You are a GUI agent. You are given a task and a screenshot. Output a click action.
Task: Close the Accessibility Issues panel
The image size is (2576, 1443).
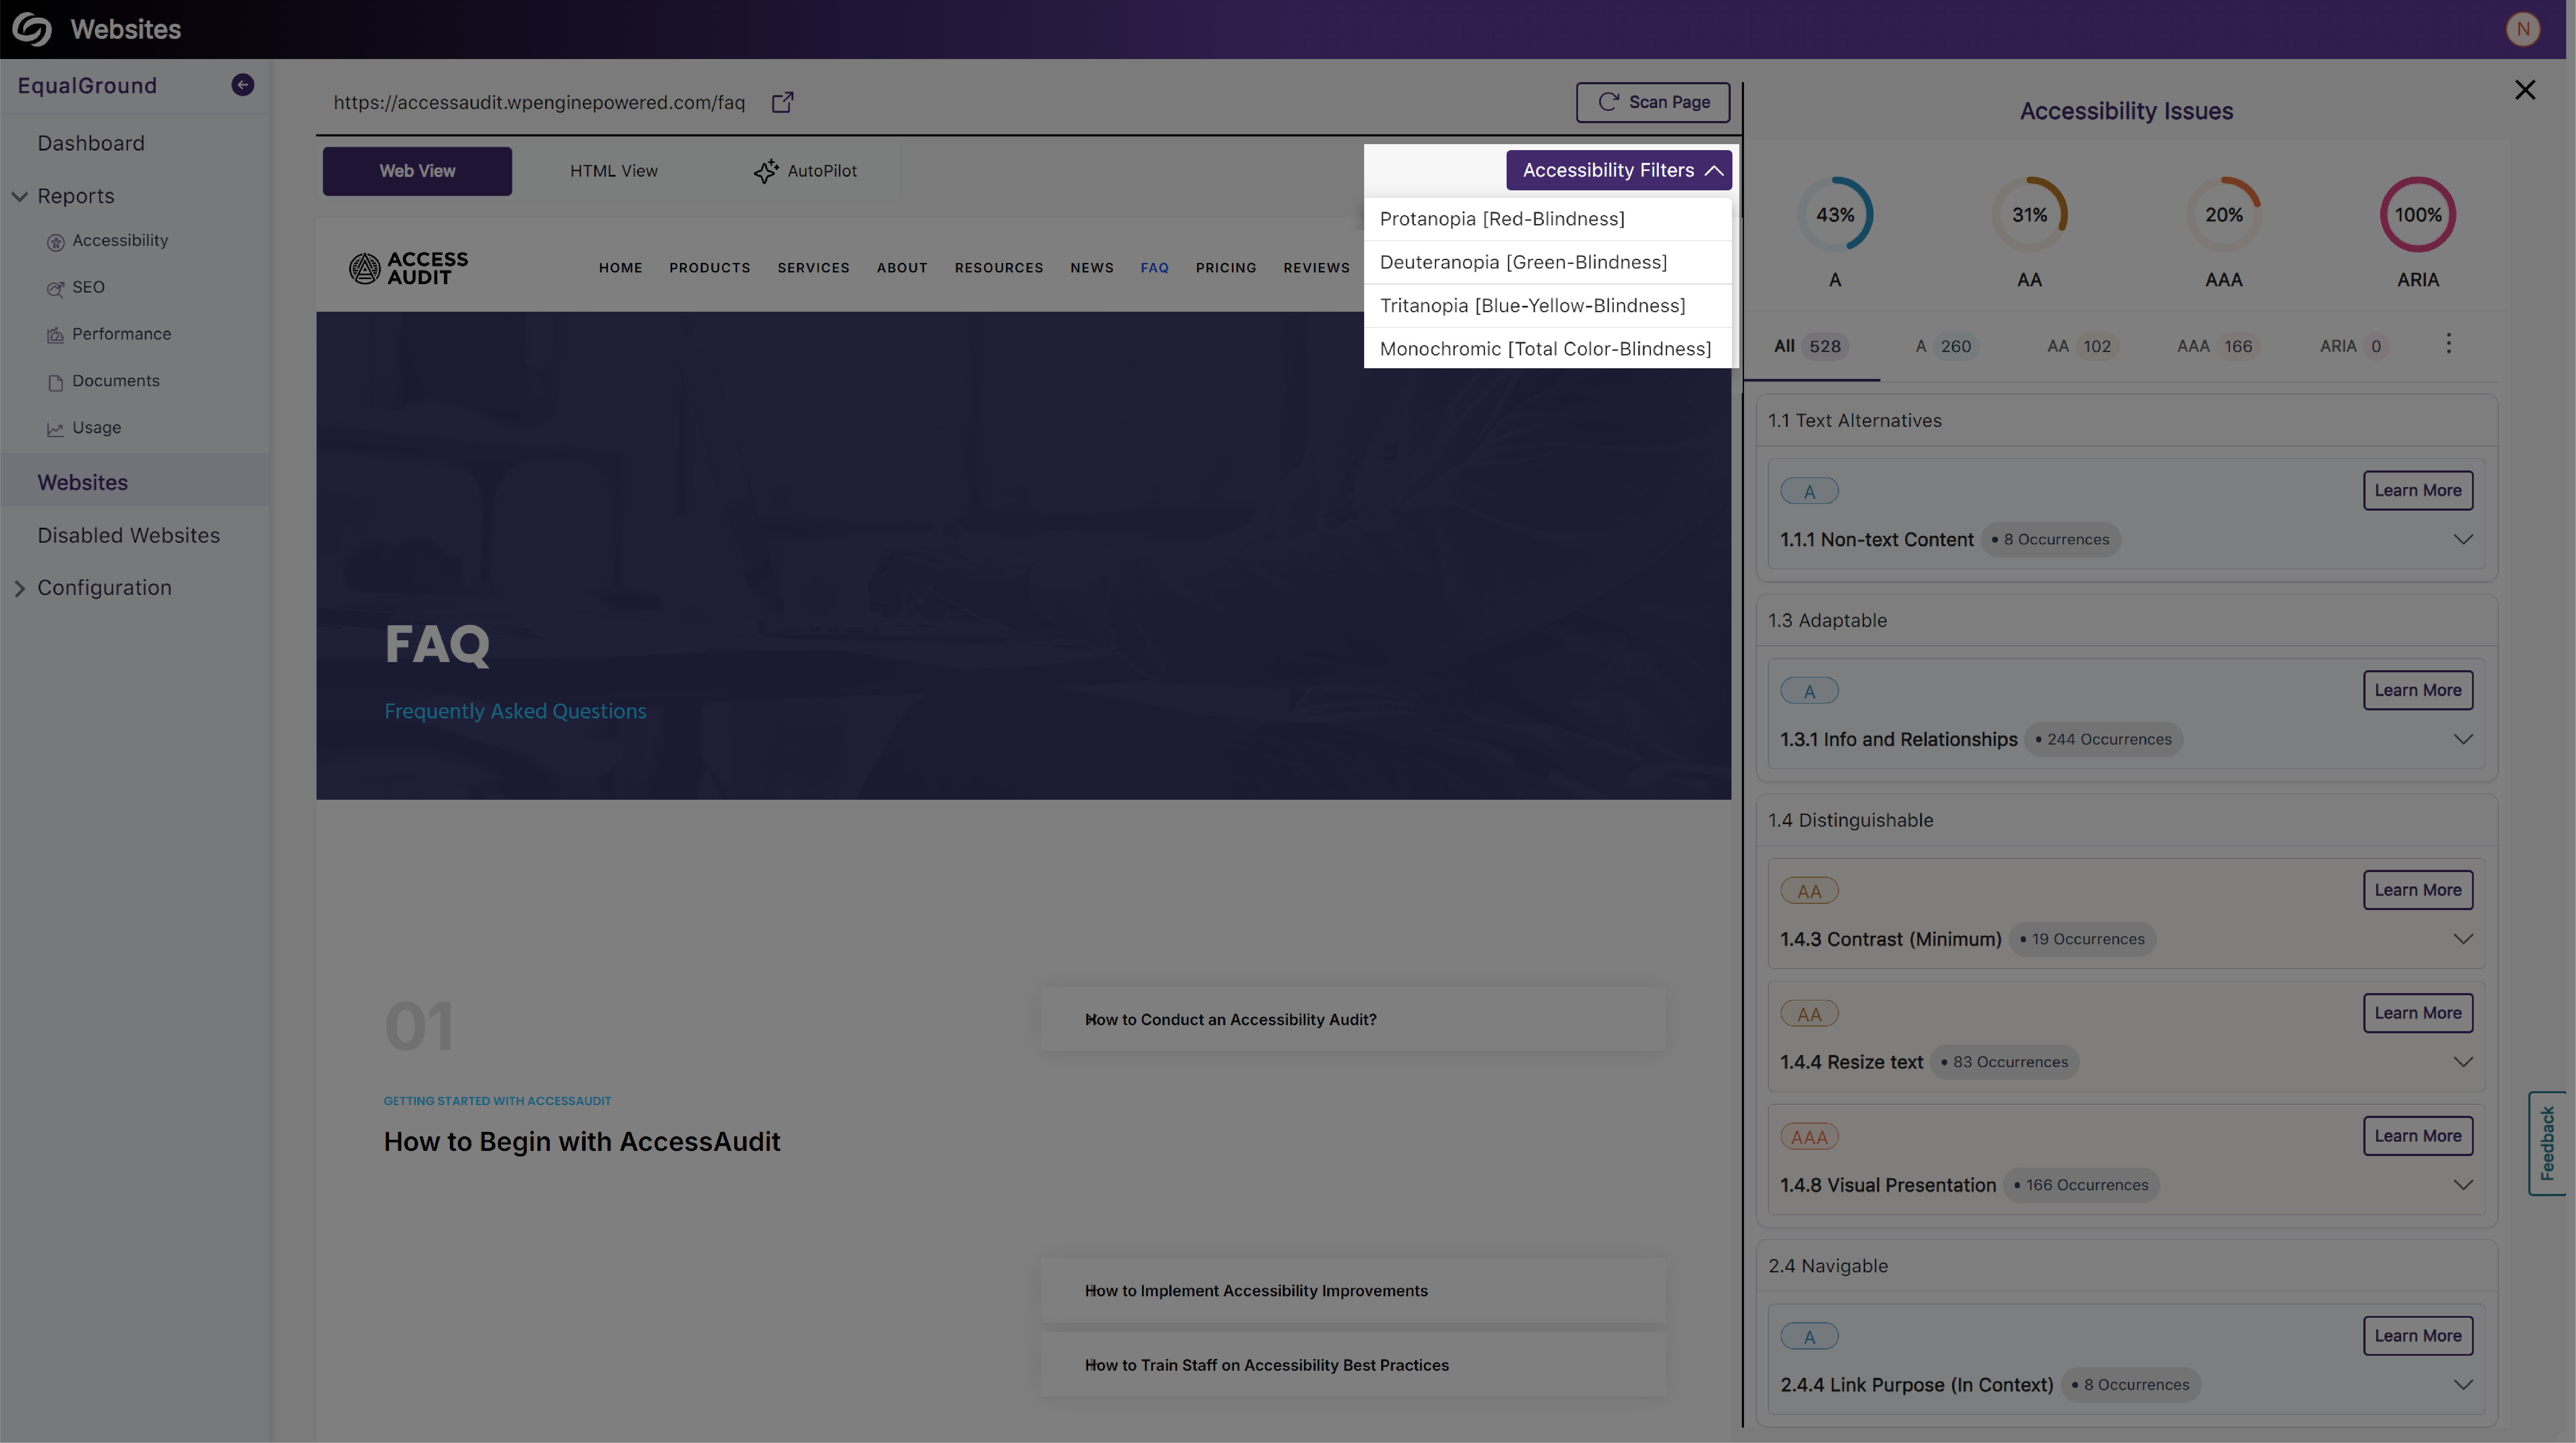2525,90
